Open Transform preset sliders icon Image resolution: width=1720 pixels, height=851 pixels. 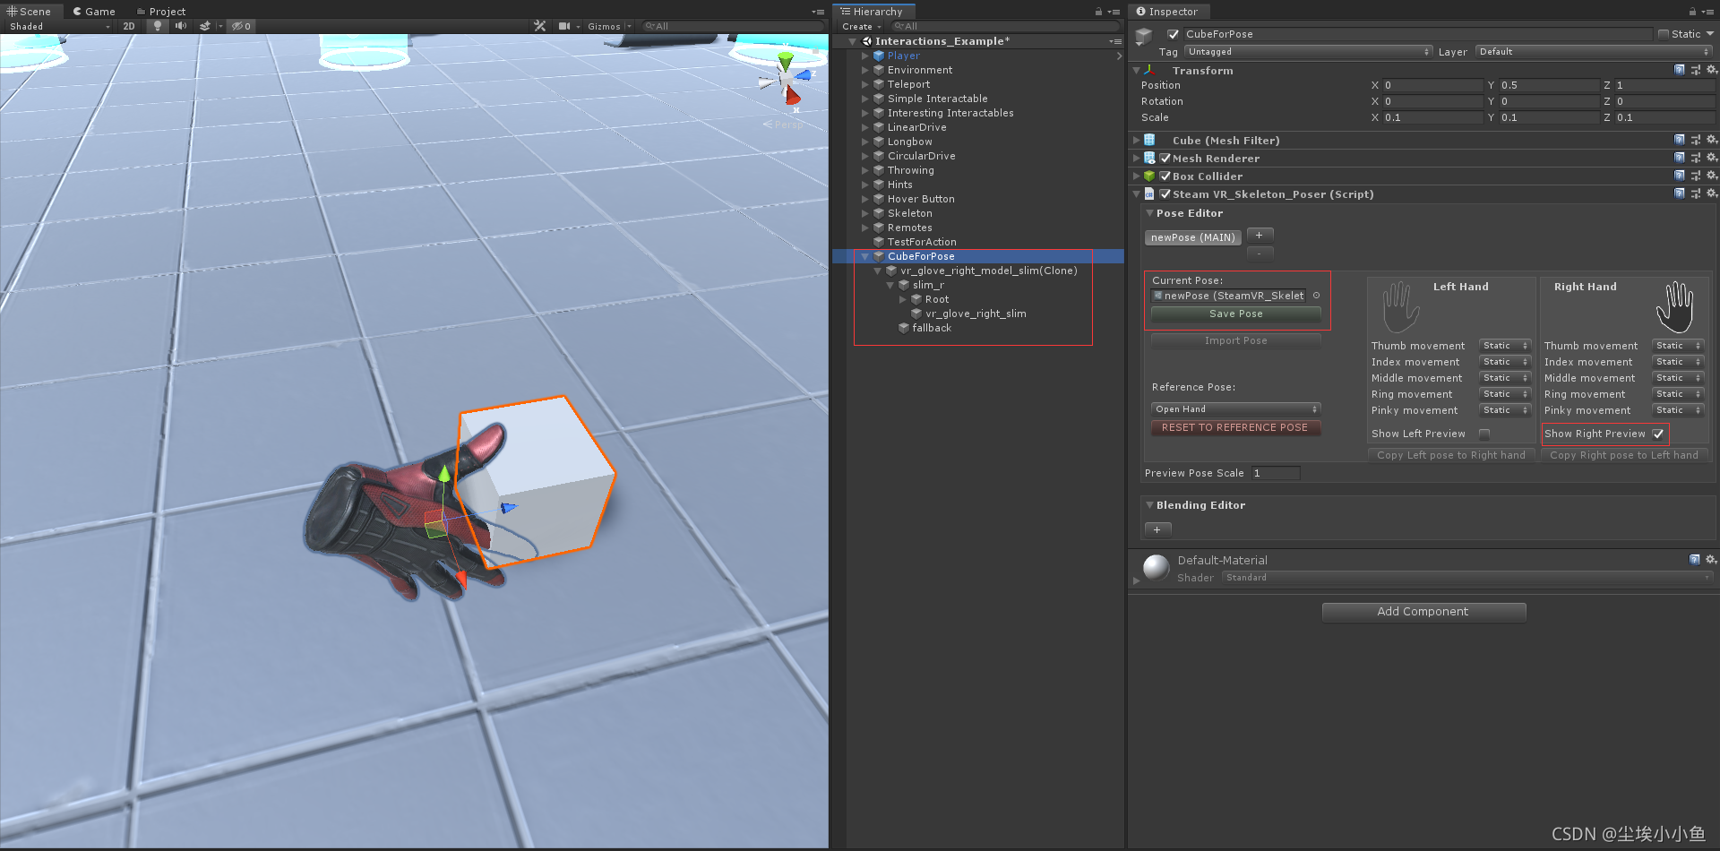[x=1696, y=70]
